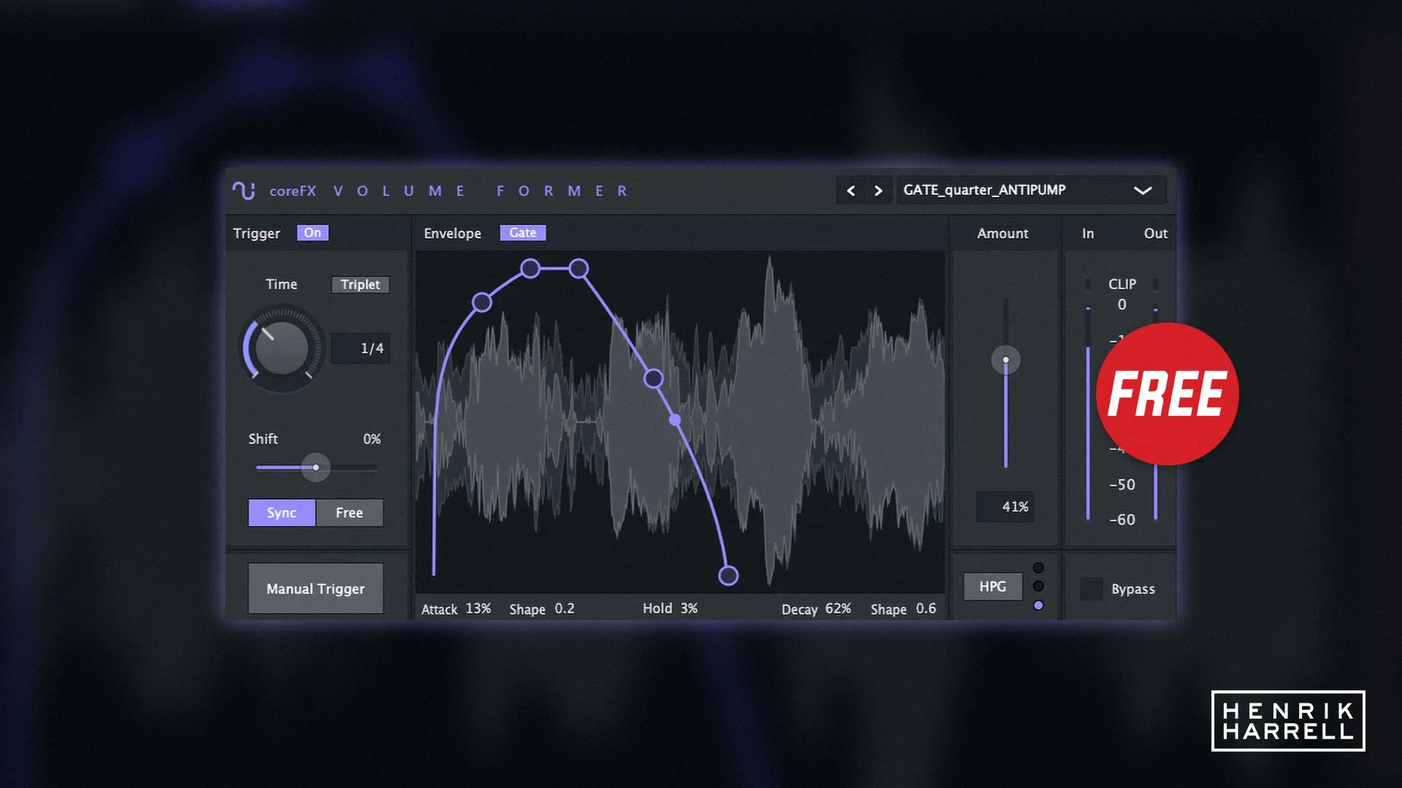Open the 1/4 time division selector
The image size is (1402, 788).
point(361,348)
